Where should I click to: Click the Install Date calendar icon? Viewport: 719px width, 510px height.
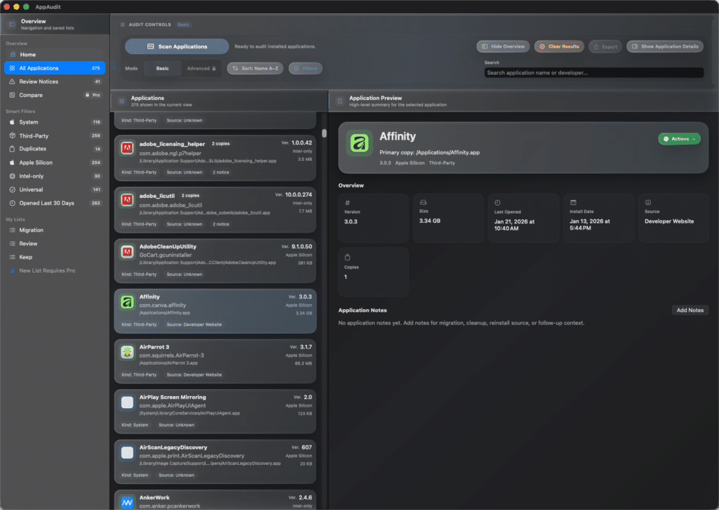(x=573, y=202)
